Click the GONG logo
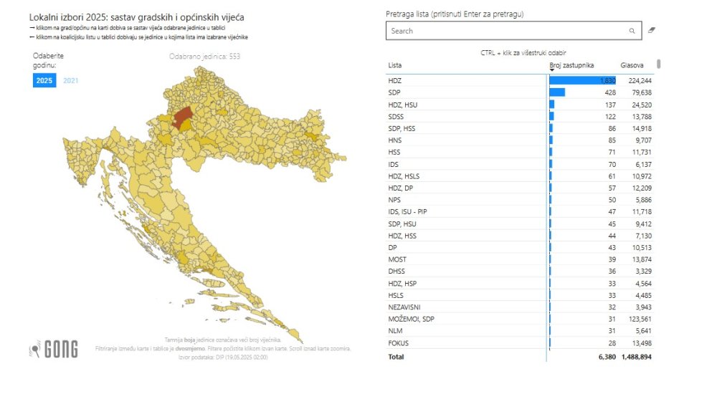The image size is (717, 399). [x=54, y=349]
